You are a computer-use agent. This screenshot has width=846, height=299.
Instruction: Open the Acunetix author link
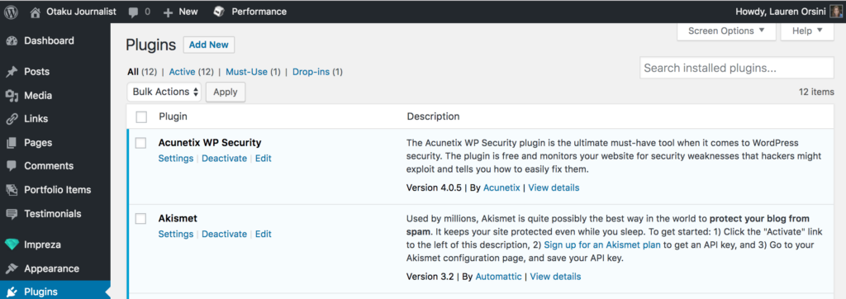point(501,187)
